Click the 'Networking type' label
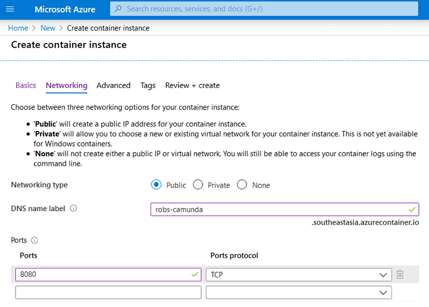The image size is (429, 307). (x=39, y=185)
